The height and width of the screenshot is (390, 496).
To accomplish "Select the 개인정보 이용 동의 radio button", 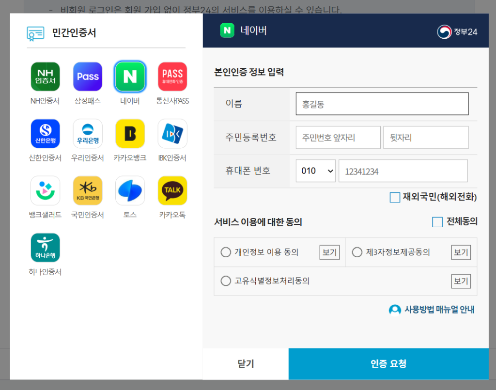I will (226, 252).
